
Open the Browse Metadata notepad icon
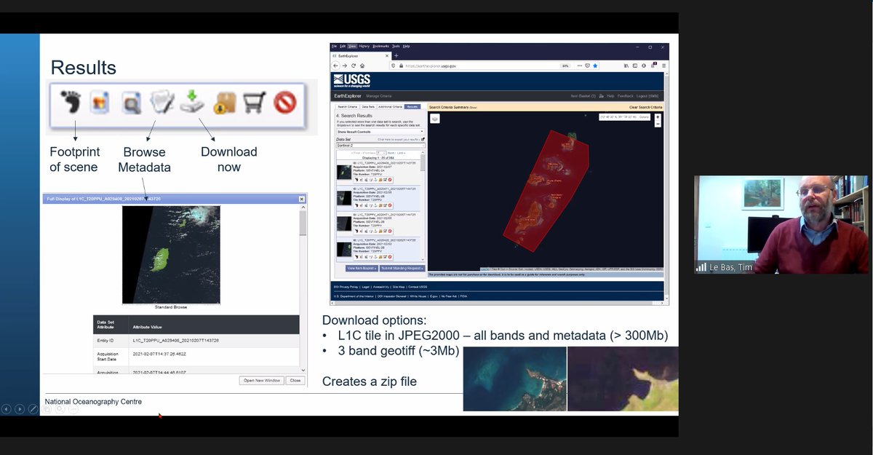coord(161,103)
